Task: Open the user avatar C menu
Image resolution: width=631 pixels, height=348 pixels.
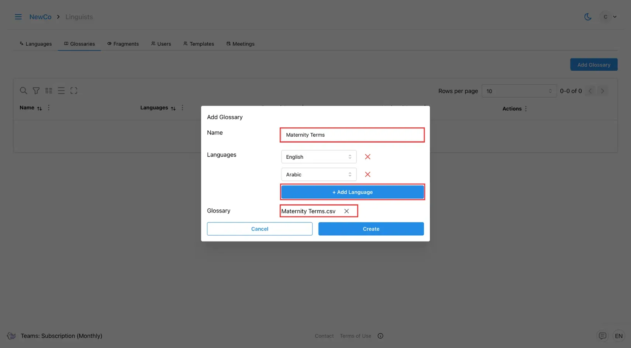Action: point(609,17)
